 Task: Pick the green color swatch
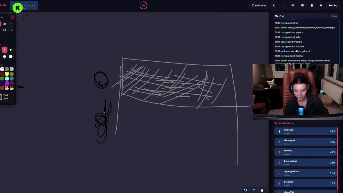click(x=2, y=79)
